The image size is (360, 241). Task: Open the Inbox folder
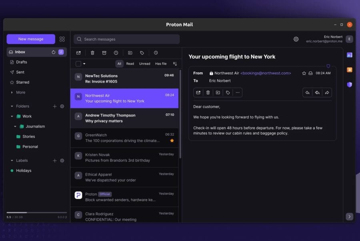tap(37, 52)
